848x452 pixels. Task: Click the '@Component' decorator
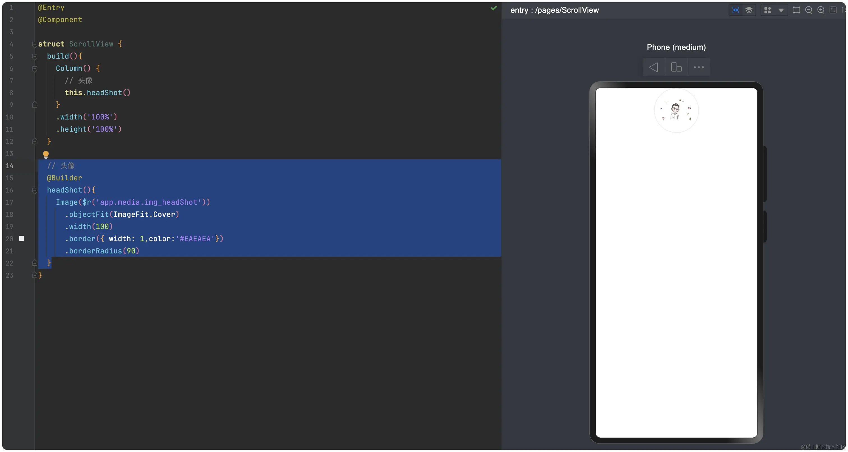[60, 20]
